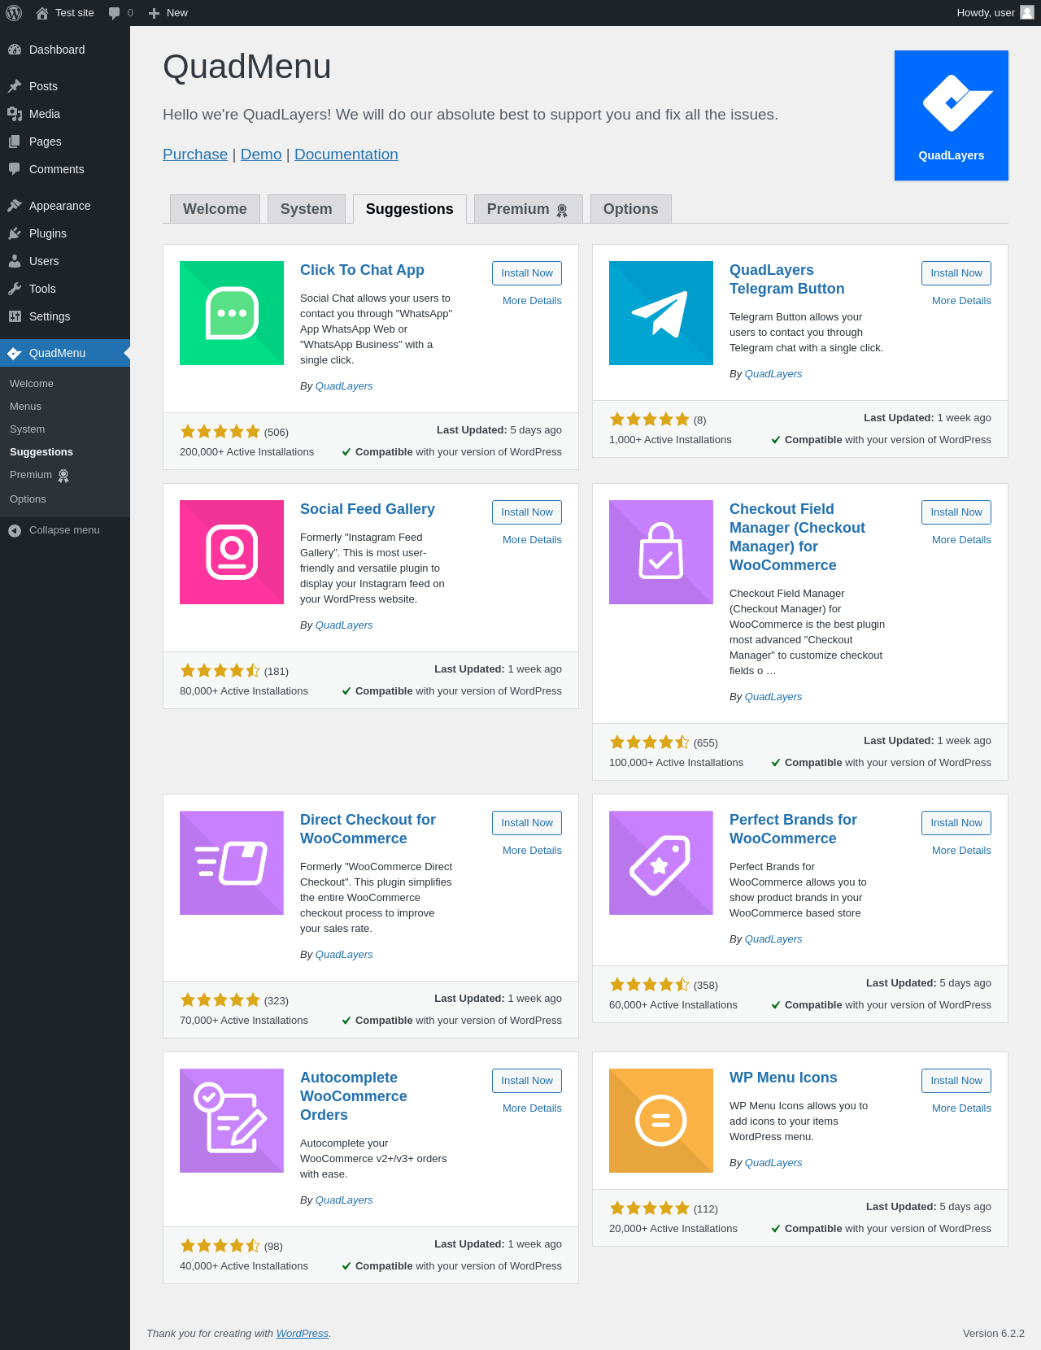Open the Howdy, user account menu
Image resolution: width=1041 pixels, height=1350 pixels.
995,13
